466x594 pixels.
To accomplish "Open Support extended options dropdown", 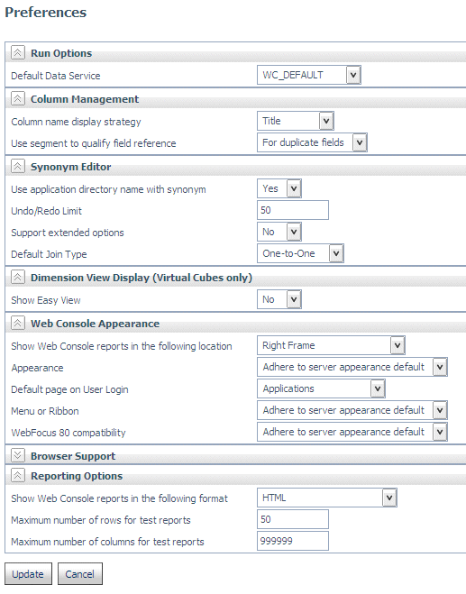I will pyautogui.click(x=279, y=232).
